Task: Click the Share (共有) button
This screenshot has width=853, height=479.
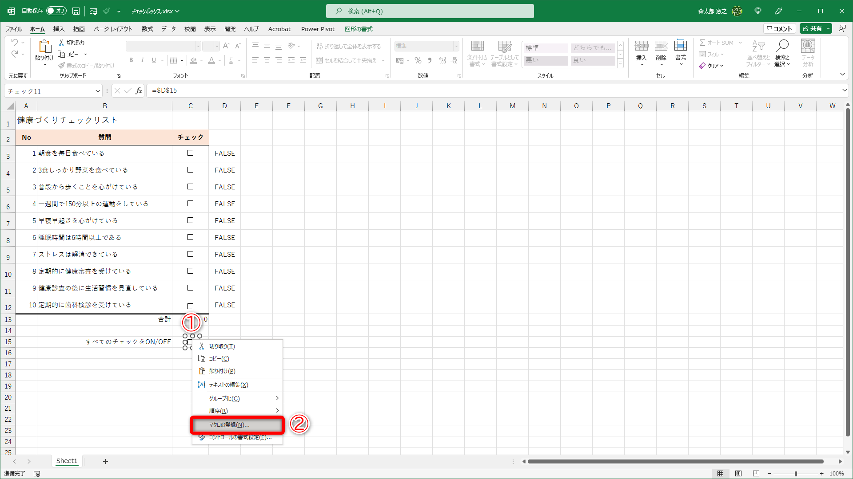Action: click(813, 28)
